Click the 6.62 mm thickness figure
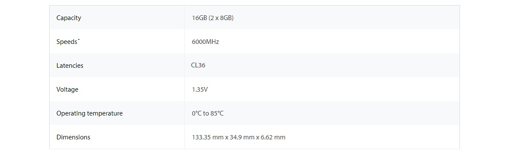Screen dimensions: 507x156 click(273, 137)
